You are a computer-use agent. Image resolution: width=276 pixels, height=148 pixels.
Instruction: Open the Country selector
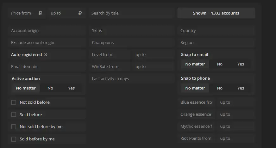[x=216, y=31]
